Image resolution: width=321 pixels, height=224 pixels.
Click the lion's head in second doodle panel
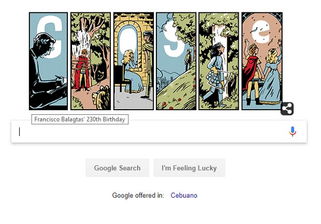point(101,98)
